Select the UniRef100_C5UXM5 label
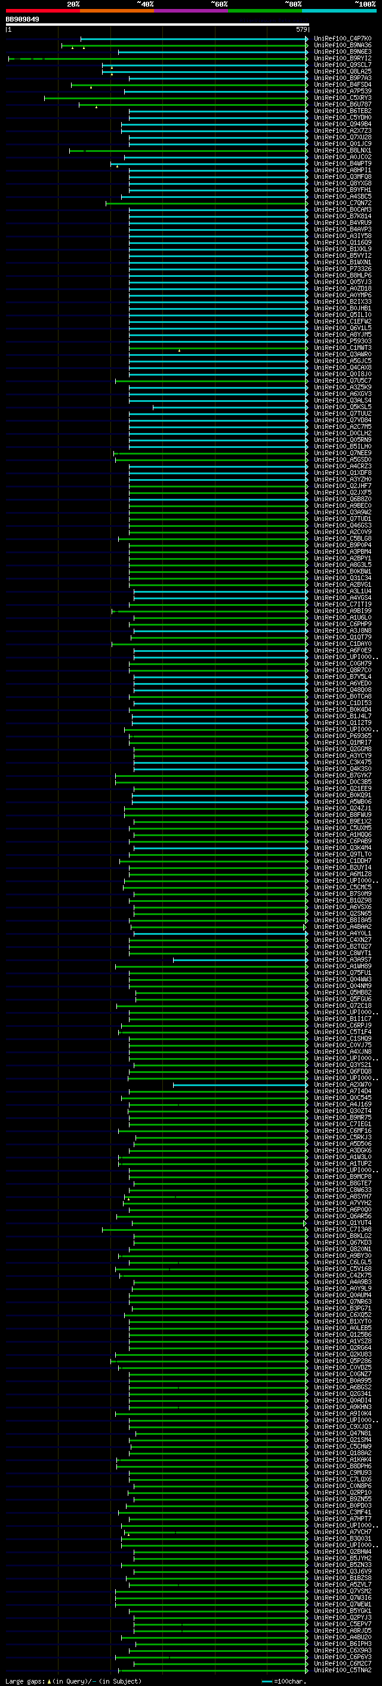This screenshot has height=1686, width=382. (342, 827)
